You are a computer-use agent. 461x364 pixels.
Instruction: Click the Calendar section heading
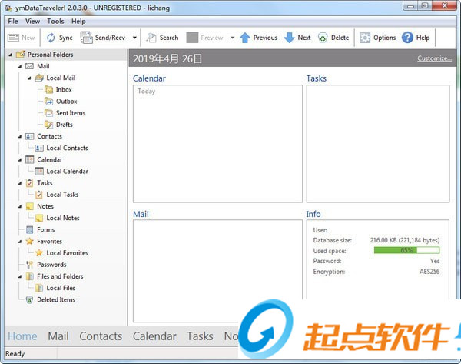(149, 78)
